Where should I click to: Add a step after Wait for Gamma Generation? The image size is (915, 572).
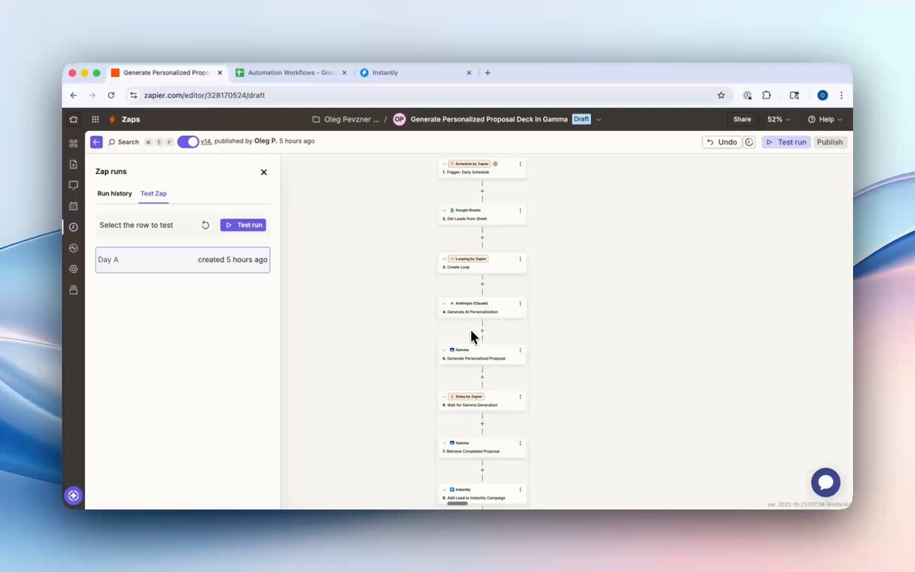[x=482, y=423]
